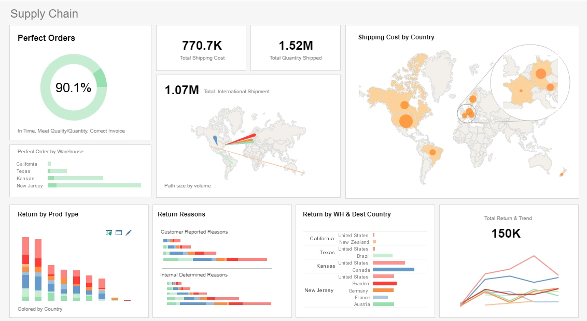Select the Sweden return bar
The image size is (587, 321).
[384, 284]
